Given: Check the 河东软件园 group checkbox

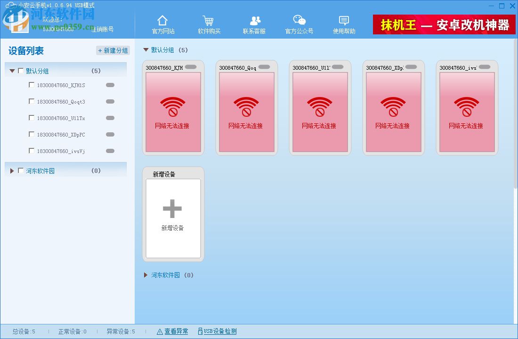Looking at the screenshot, I should 20,170.
